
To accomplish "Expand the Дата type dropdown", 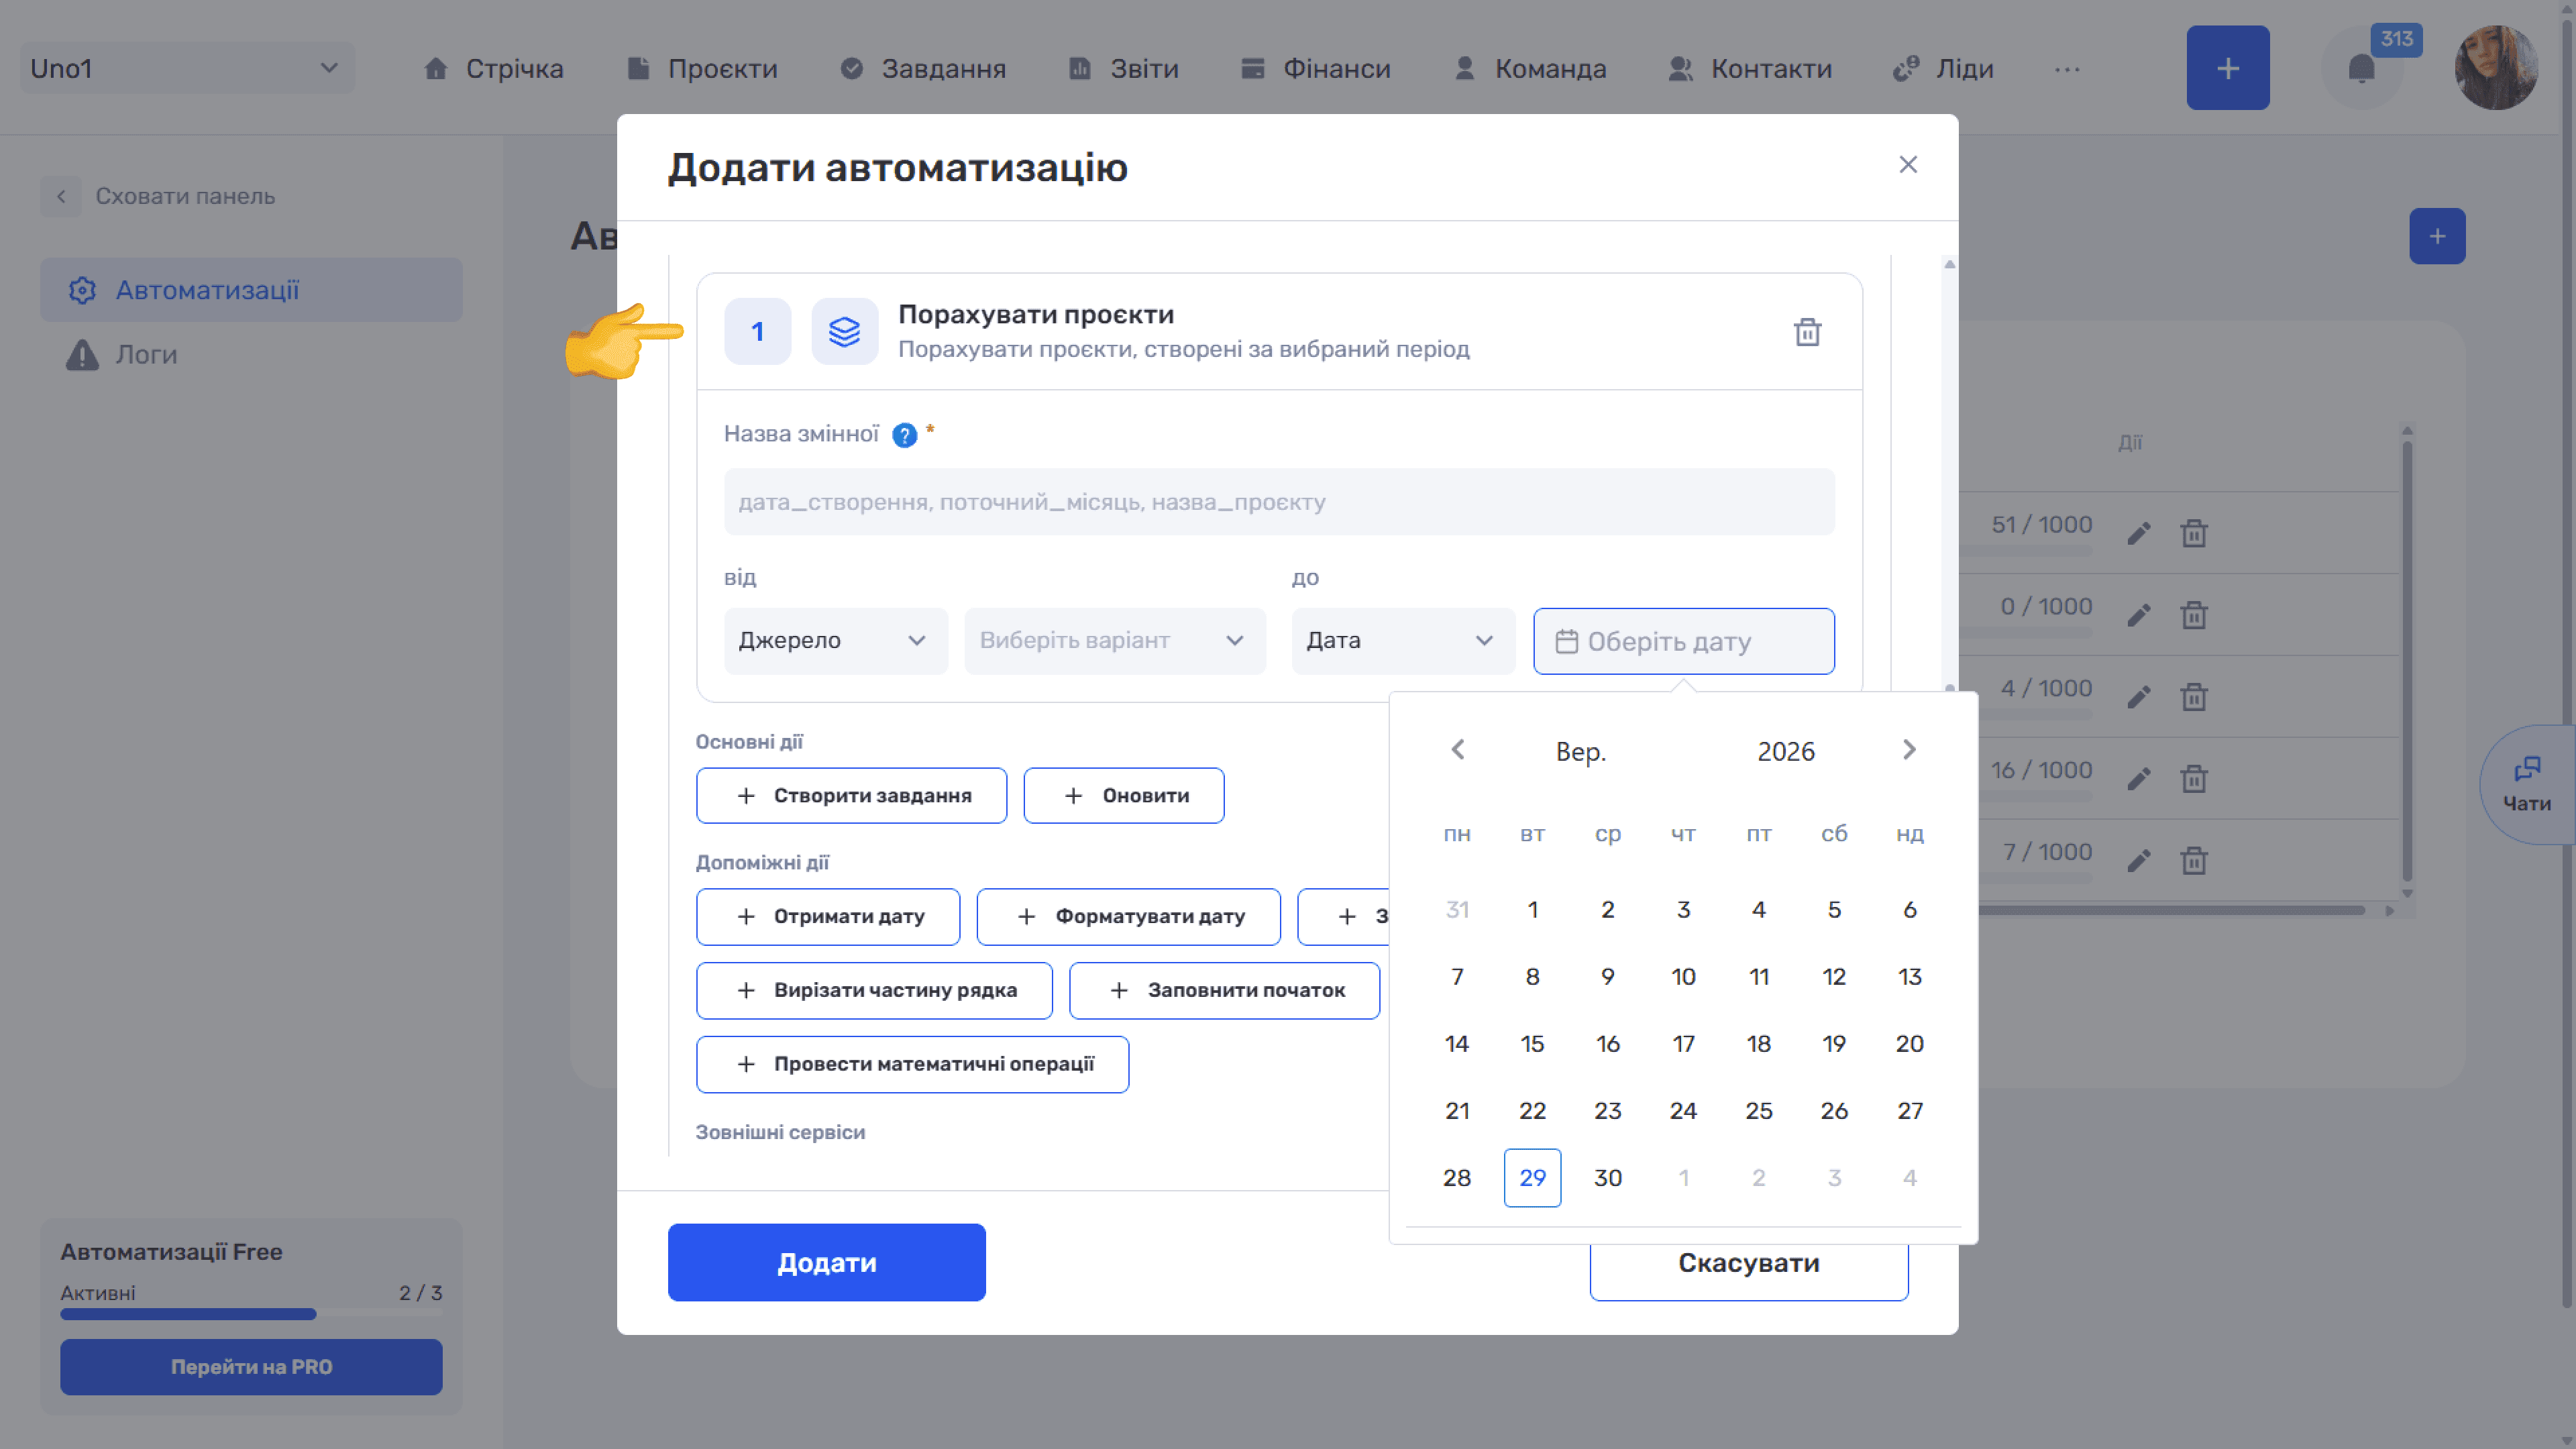I will click(x=1403, y=641).
